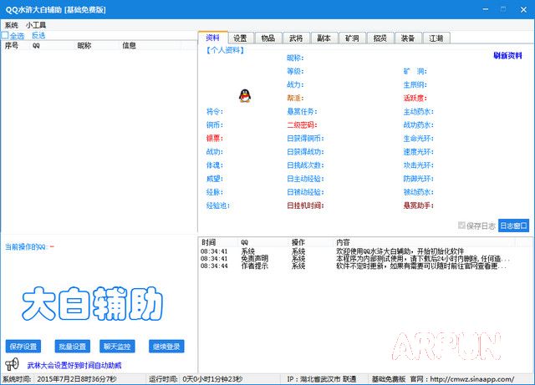Click the QQ penguin avatar icon

pos(245,96)
